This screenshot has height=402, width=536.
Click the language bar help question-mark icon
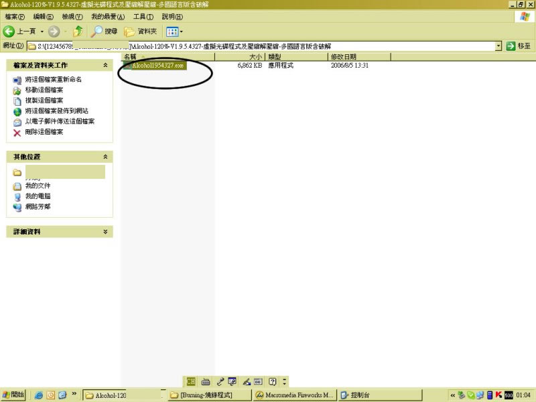(273, 381)
